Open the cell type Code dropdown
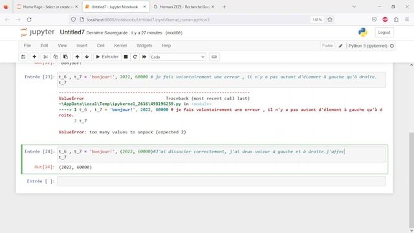 (178, 57)
